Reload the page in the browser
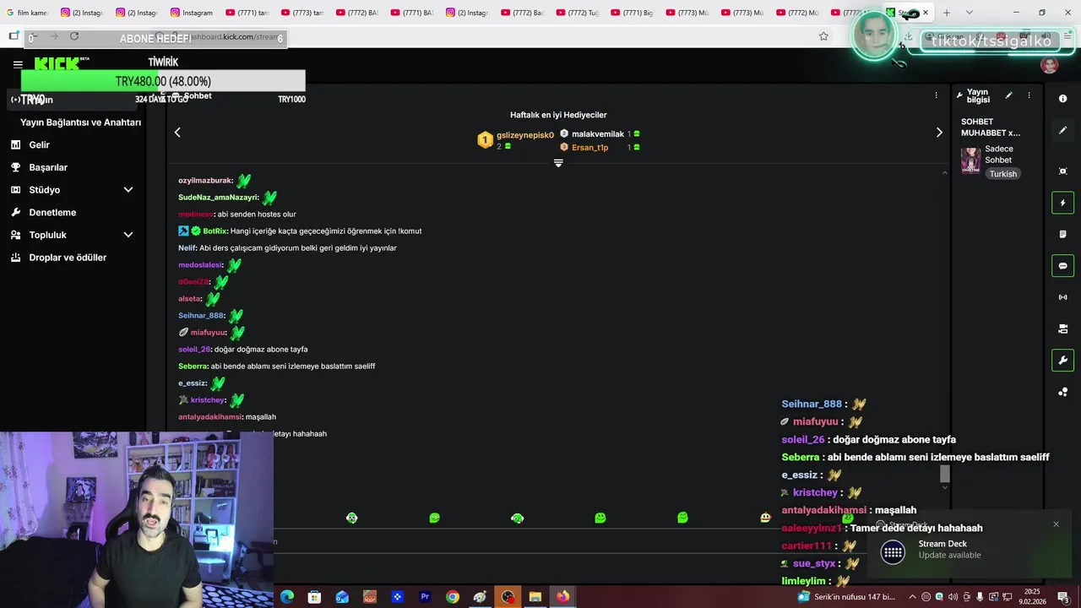Viewport: 1081px width, 608px height. pos(74,36)
